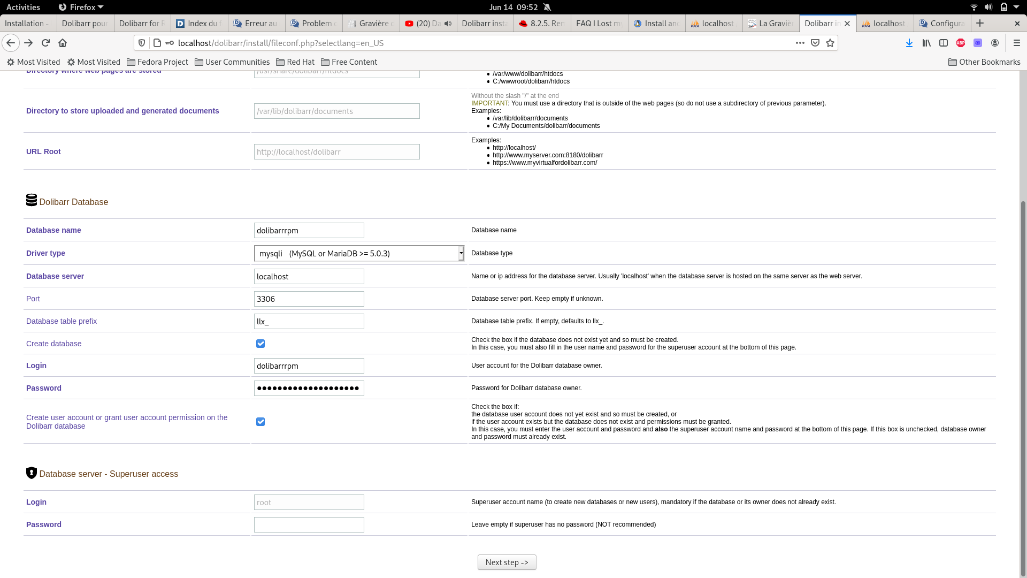
Task: Open the Activities overview
Action: tap(23, 7)
